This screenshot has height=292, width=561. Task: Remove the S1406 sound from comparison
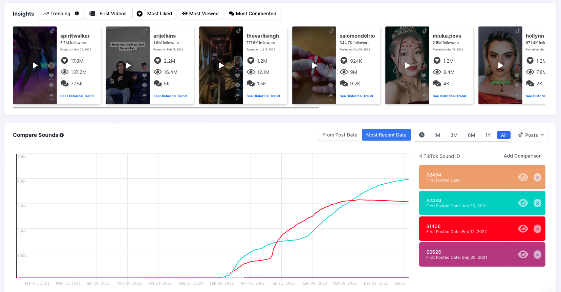coord(537,229)
